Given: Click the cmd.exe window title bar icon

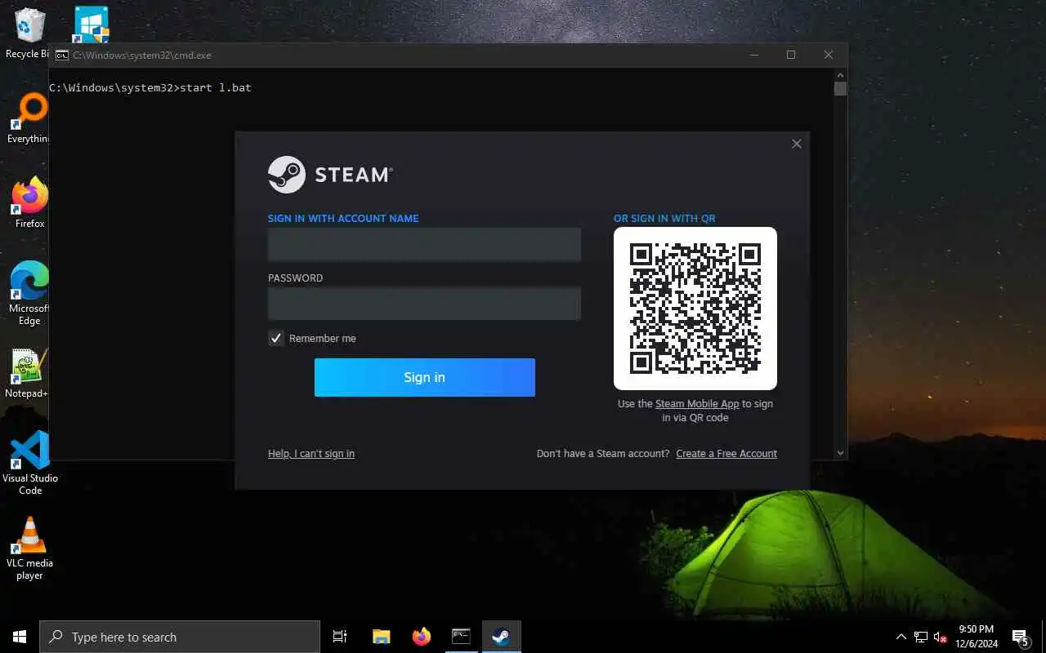Looking at the screenshot, I should pos(61,56).
